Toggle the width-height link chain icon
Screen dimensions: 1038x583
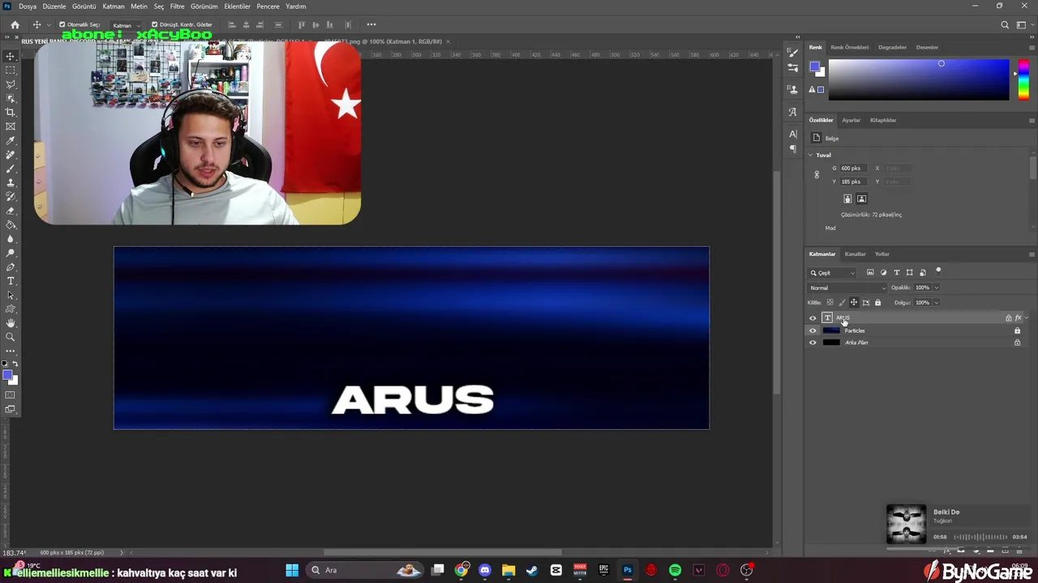pyautogui.click(x=817, y=175)
